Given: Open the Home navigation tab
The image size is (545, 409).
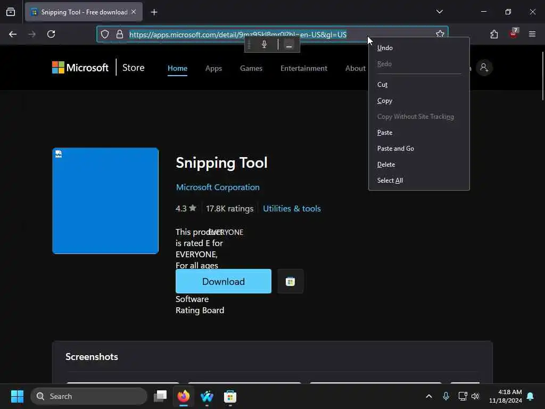Looking at the screenshot, I should [x=177, y=68].
